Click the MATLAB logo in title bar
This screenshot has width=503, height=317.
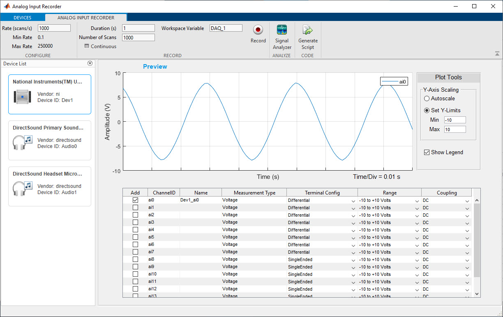click(x=7, y=7)
